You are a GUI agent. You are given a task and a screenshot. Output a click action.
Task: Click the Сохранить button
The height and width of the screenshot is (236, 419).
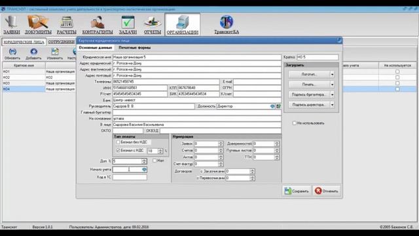point(297,191)
